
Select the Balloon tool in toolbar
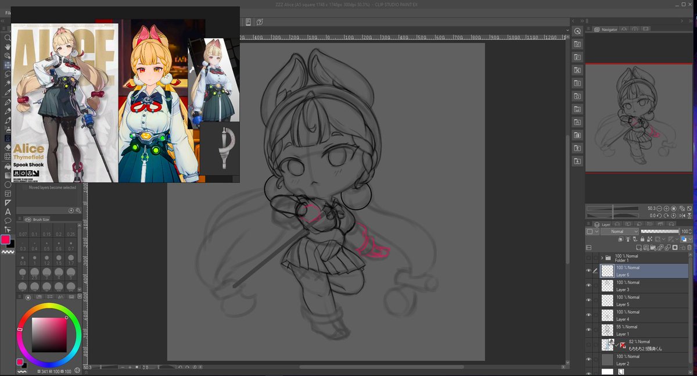(8, 221)
